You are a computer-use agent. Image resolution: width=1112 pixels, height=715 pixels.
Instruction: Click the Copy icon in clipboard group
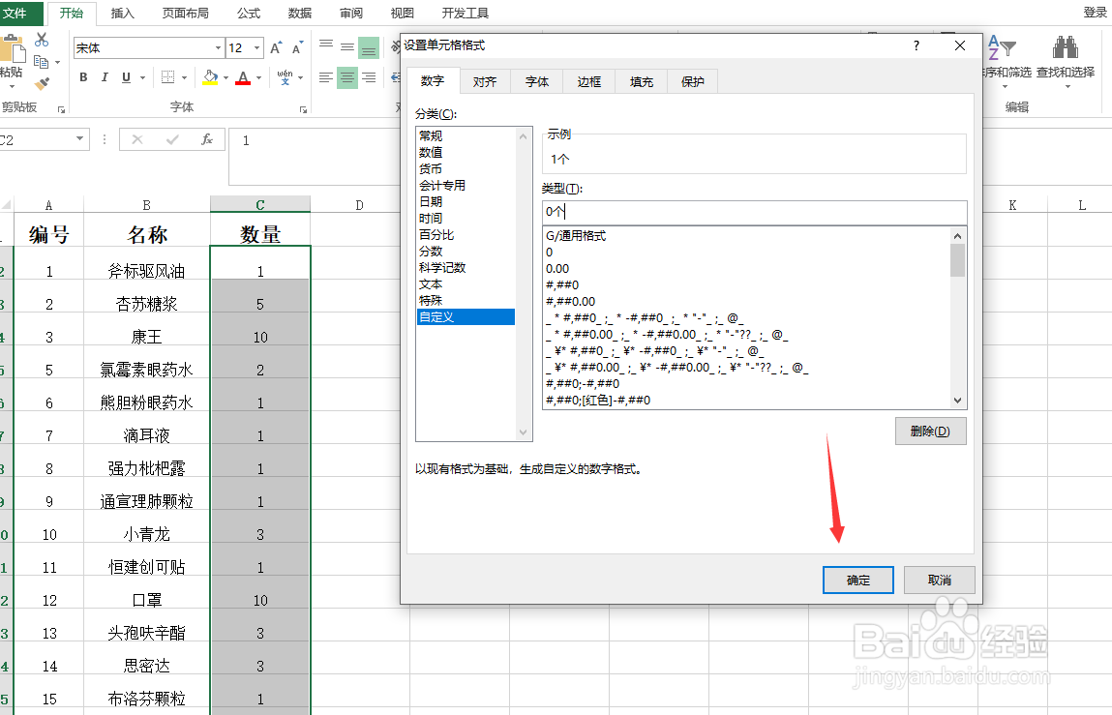coord(42,62)
